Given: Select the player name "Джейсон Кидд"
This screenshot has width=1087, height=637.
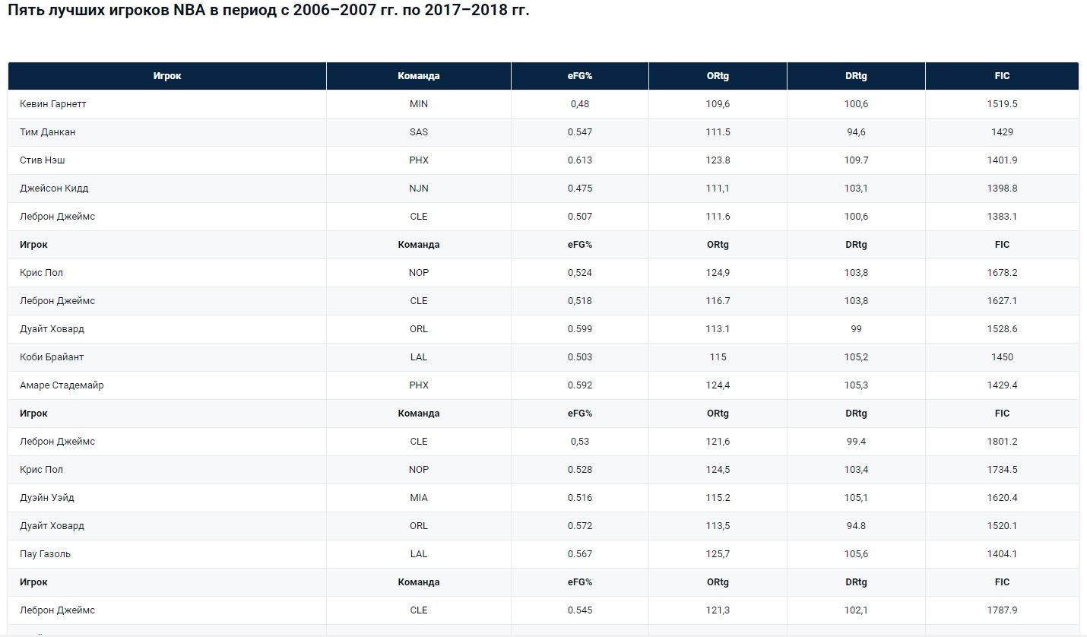Looking at the screenshot, I should pos(55,189).
